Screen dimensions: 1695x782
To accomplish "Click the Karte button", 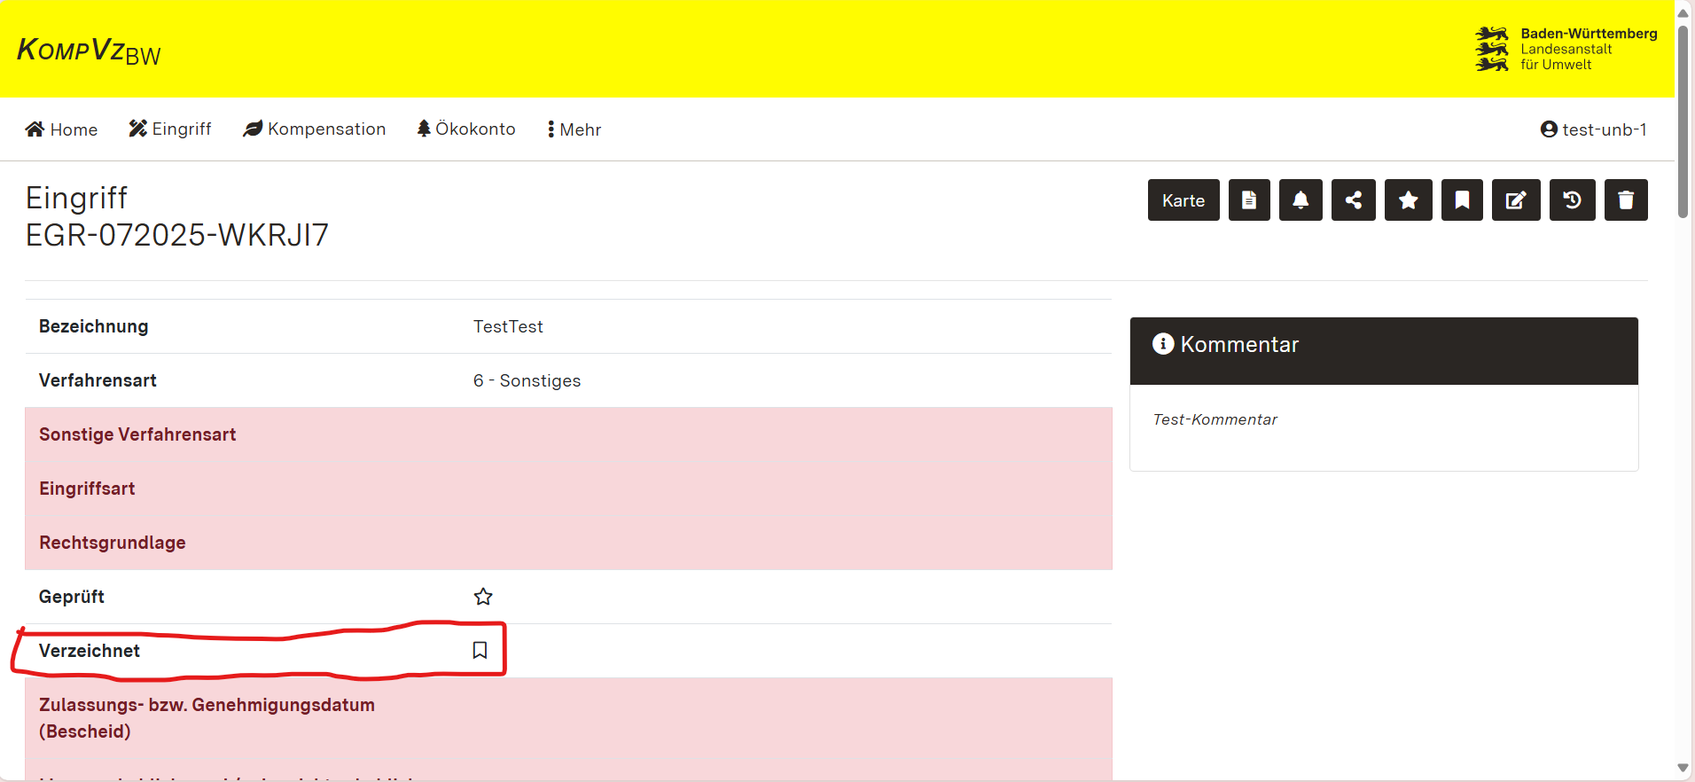I will (x=1183, y=200).
